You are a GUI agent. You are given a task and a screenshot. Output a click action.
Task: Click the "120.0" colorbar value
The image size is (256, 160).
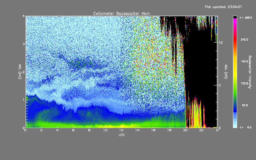point(244,84)
